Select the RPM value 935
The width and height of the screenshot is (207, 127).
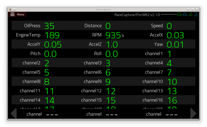113,35
